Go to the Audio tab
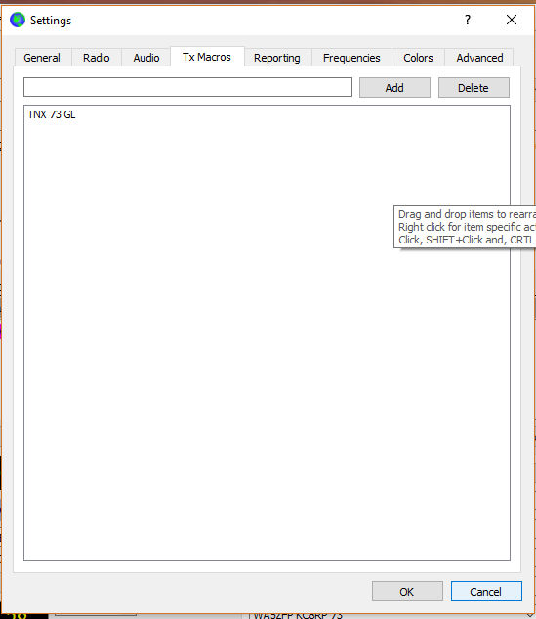The height and width of the screenshot is (619, 536). click(146, 58)
